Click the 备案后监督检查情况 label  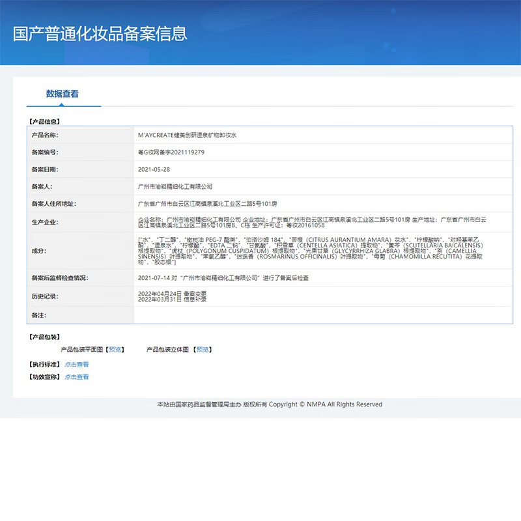coord(60,278)
